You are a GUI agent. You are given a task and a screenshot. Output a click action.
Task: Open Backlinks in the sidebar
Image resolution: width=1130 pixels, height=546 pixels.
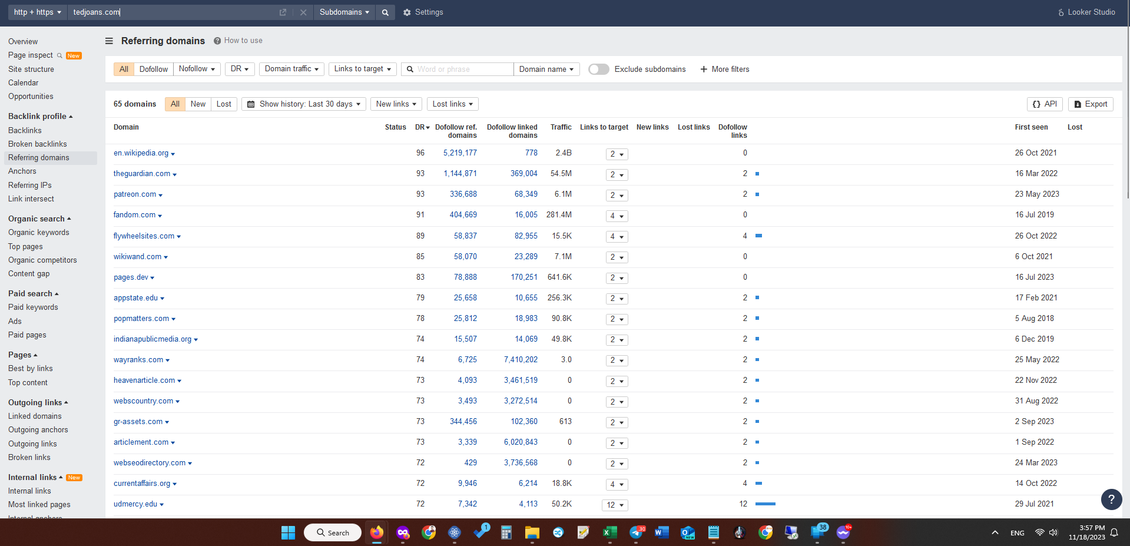tap(25, 131)
